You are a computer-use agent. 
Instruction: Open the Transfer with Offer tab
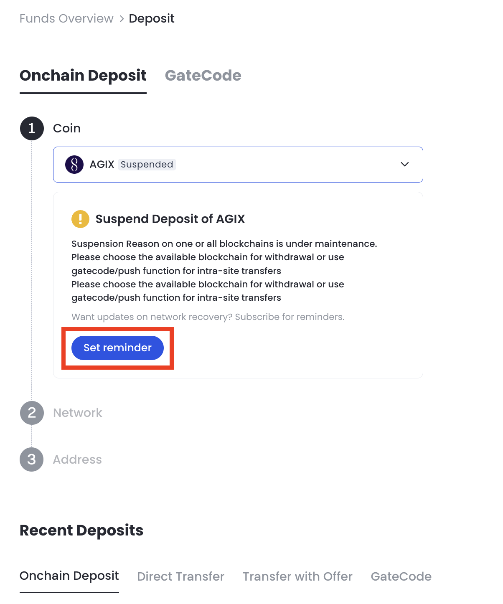pyautogui.click(x=297, y=576)
